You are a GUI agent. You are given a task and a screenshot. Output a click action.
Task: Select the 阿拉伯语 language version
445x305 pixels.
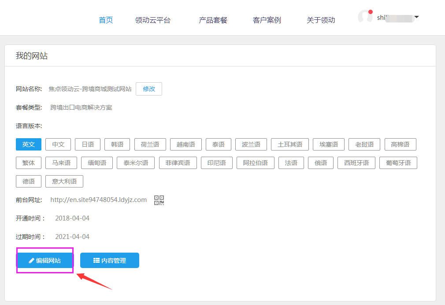pyautogui.click(x=256, y=163)
